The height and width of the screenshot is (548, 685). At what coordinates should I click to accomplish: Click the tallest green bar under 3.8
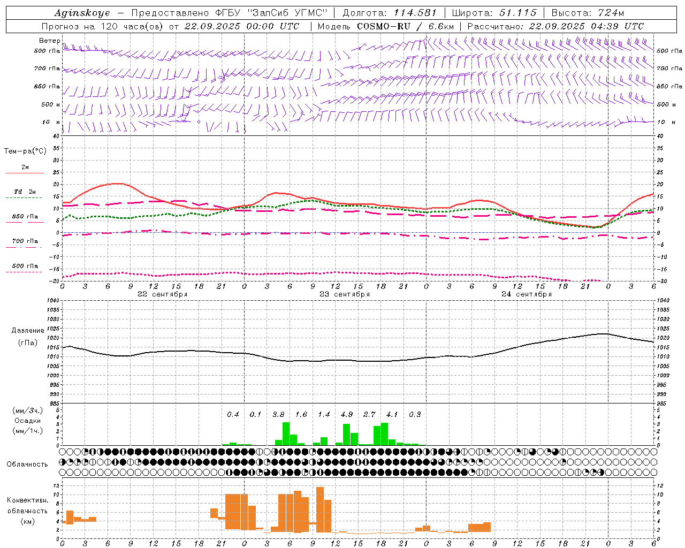pyautogui.click(x=286, y=433)
